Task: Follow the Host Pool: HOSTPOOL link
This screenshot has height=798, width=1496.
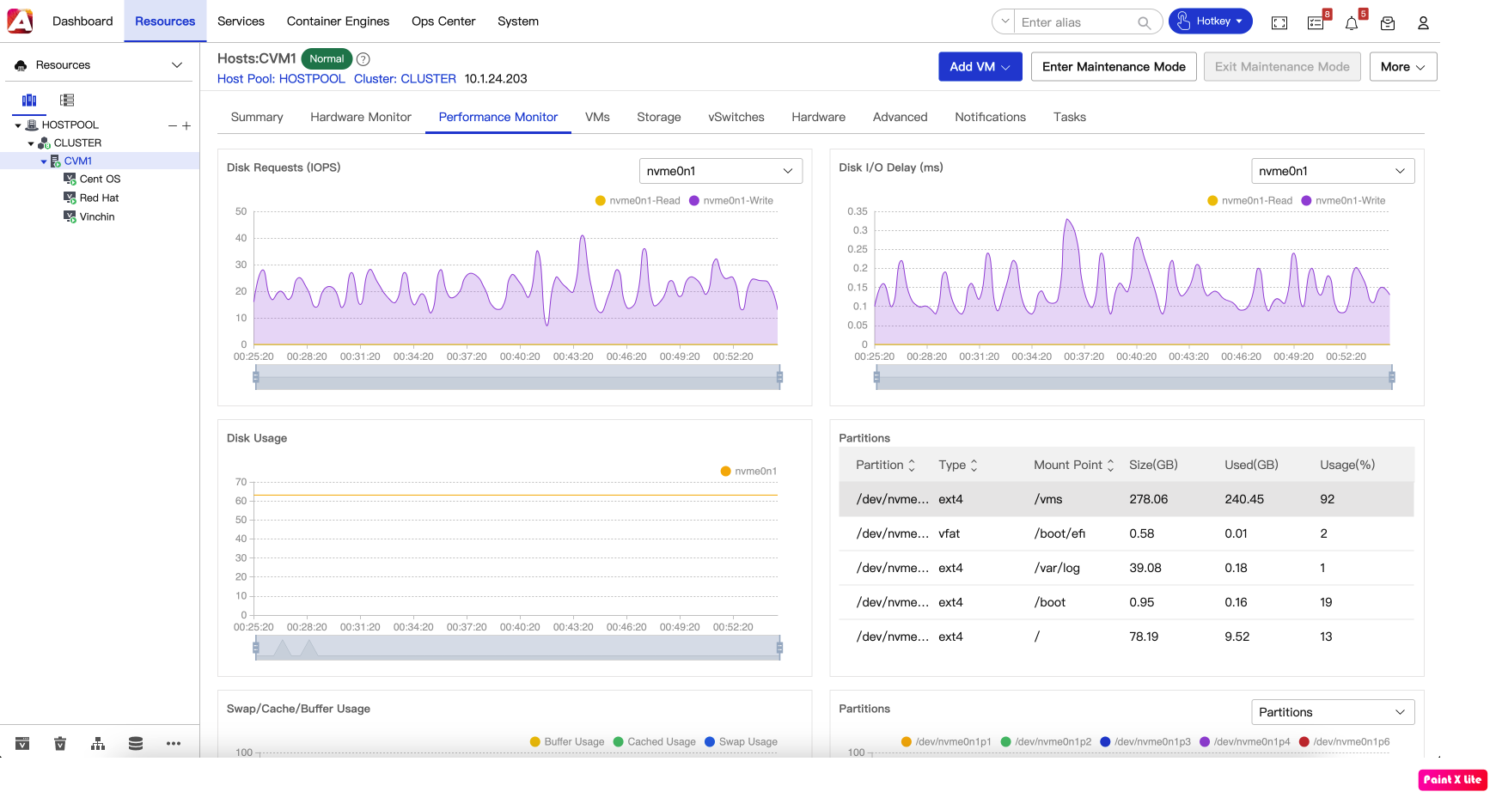Action: [x=281, y=79]
